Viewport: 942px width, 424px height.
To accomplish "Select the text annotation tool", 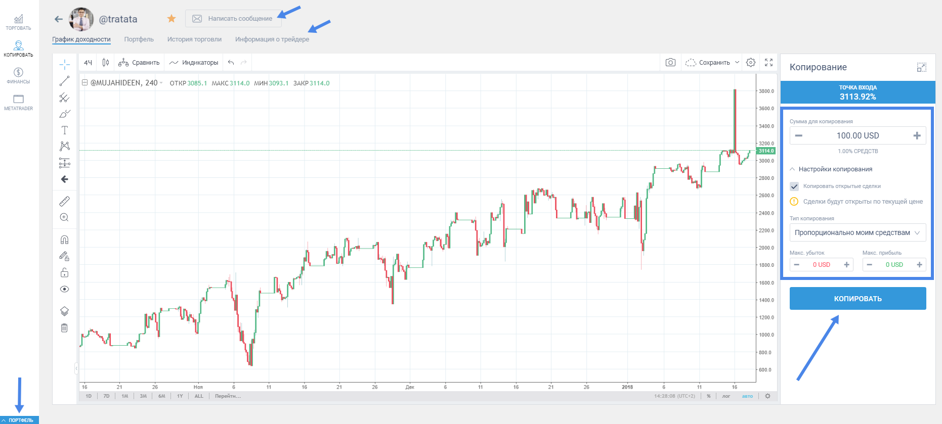I will tap(64, 130).
